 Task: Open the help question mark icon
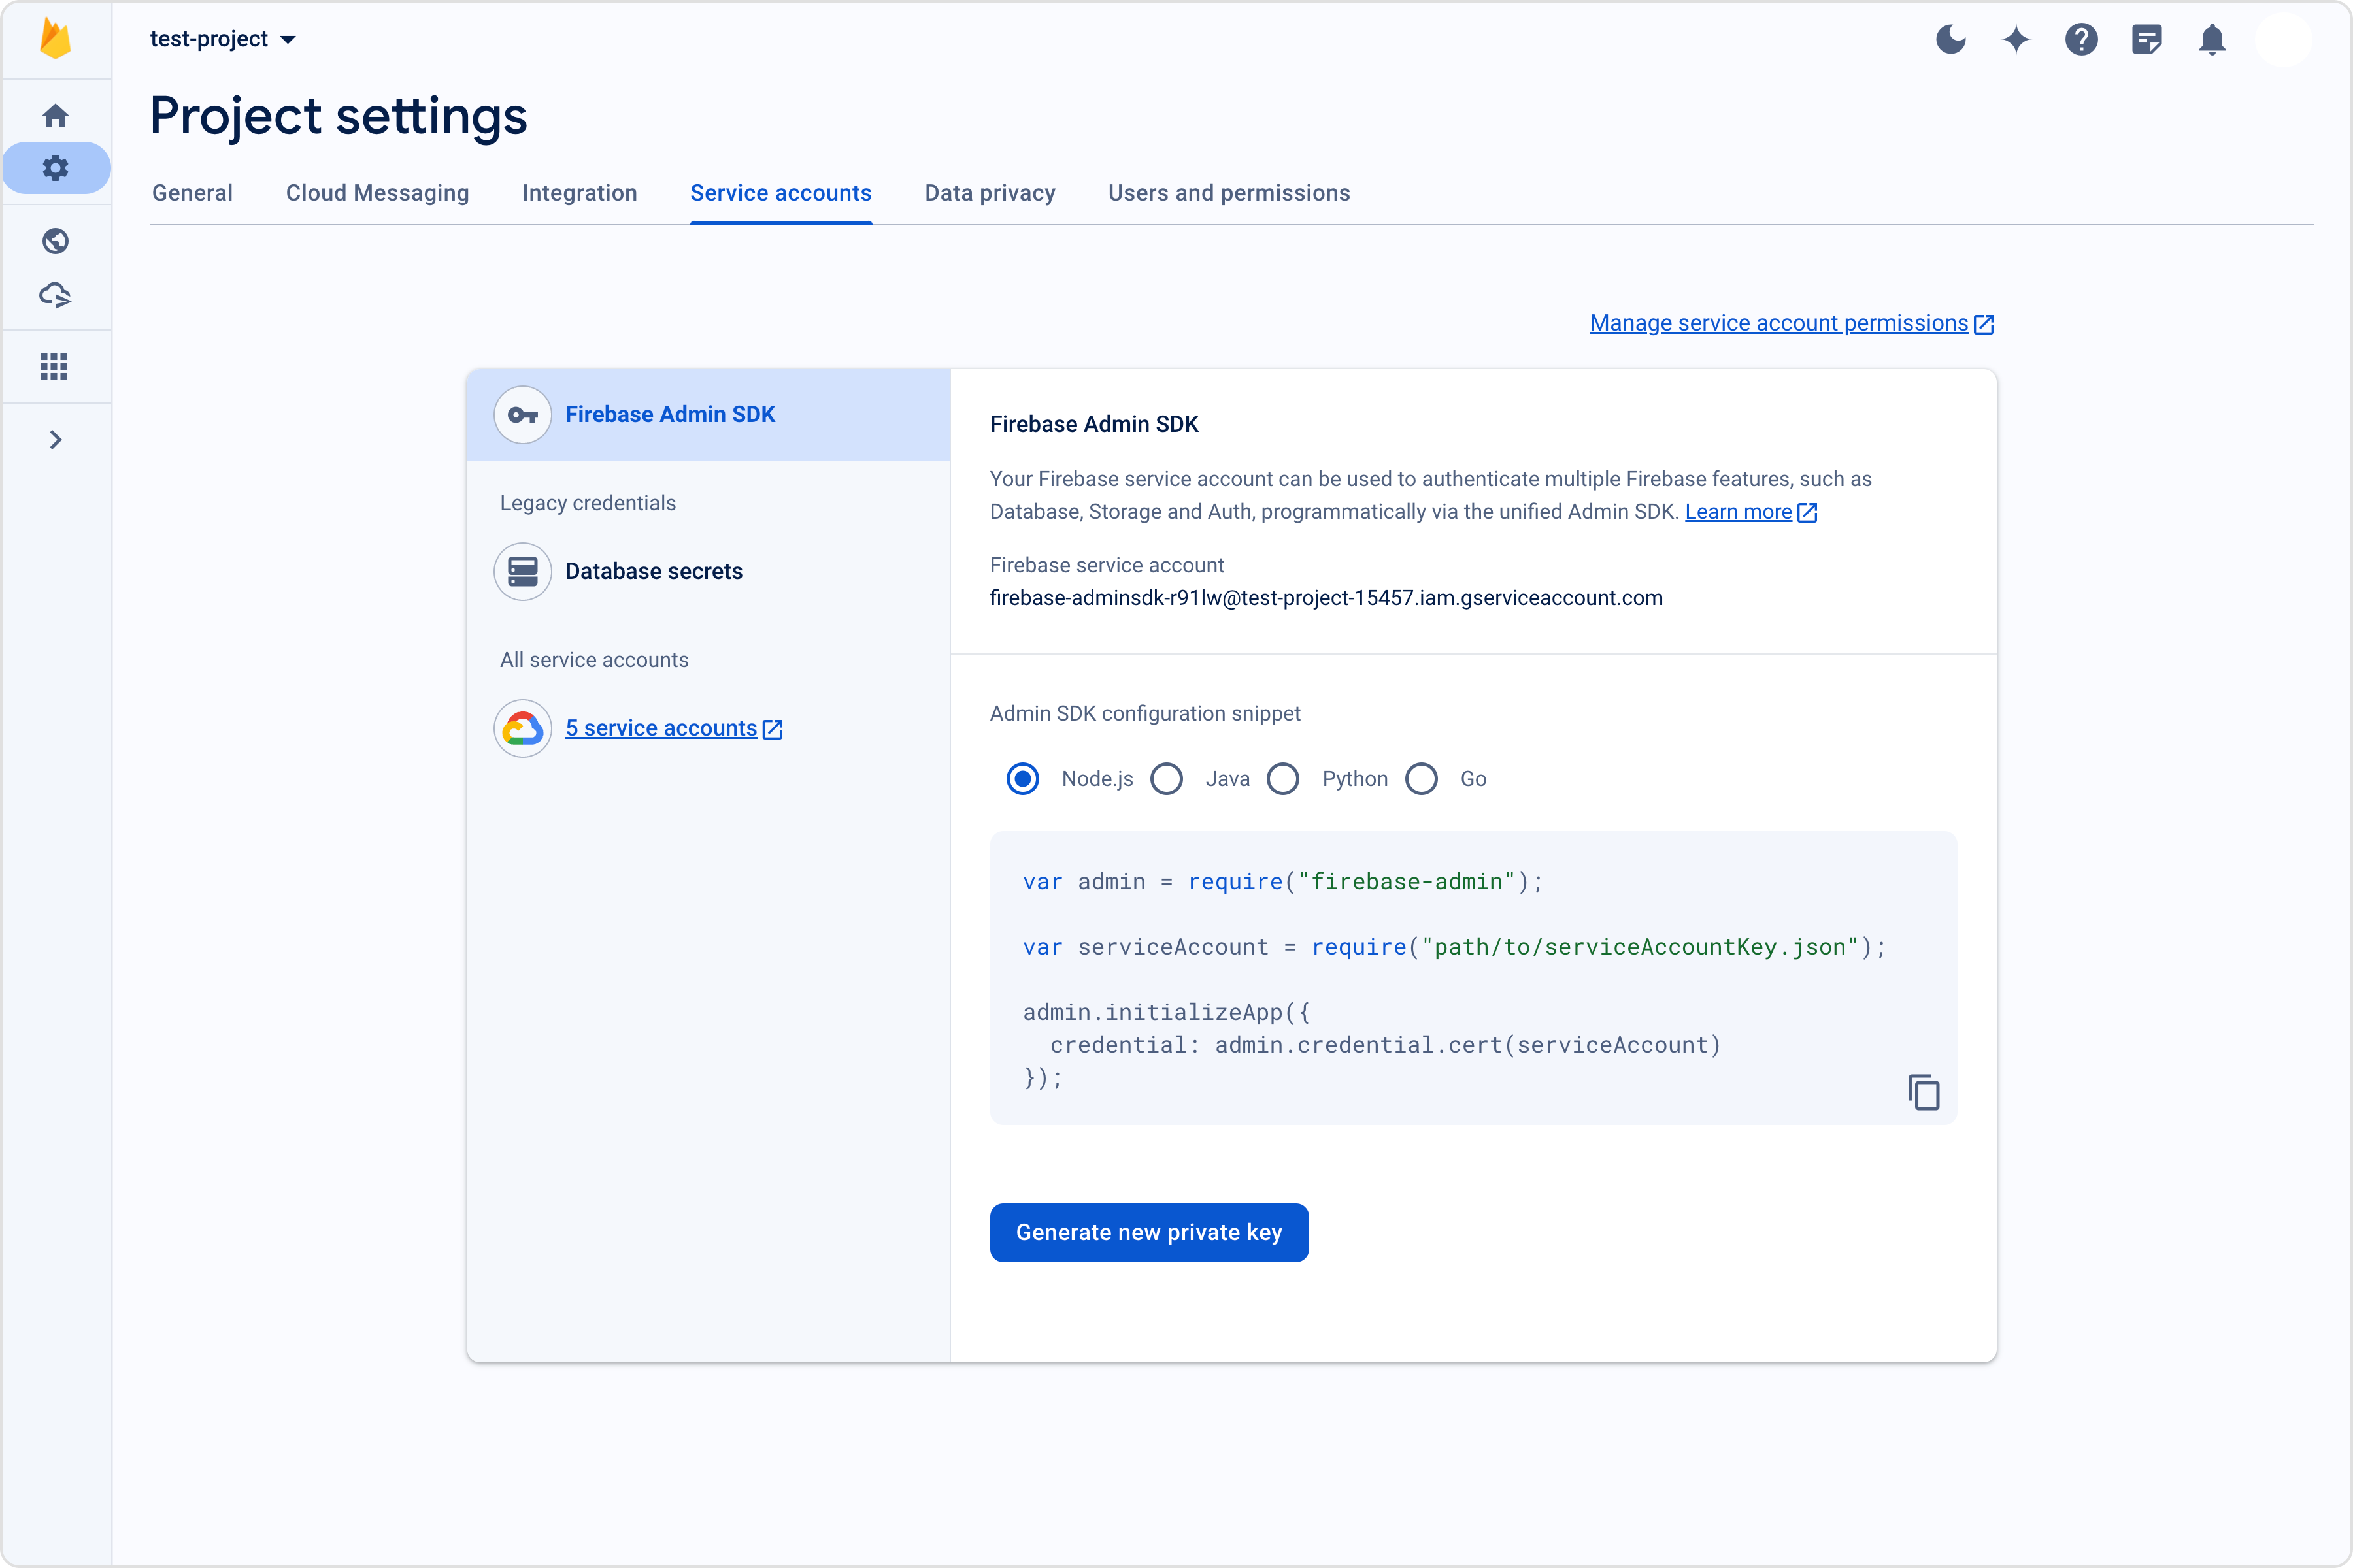pyautogui.click(x=2081, y=40)
